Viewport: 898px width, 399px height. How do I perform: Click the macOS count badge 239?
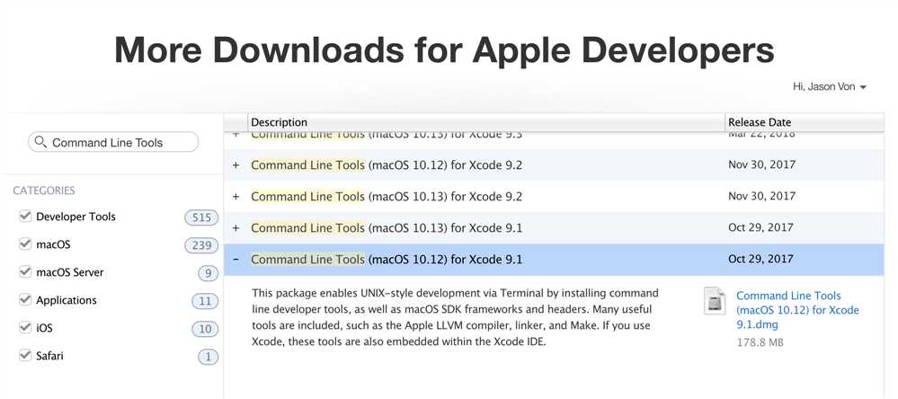[201, 245]
